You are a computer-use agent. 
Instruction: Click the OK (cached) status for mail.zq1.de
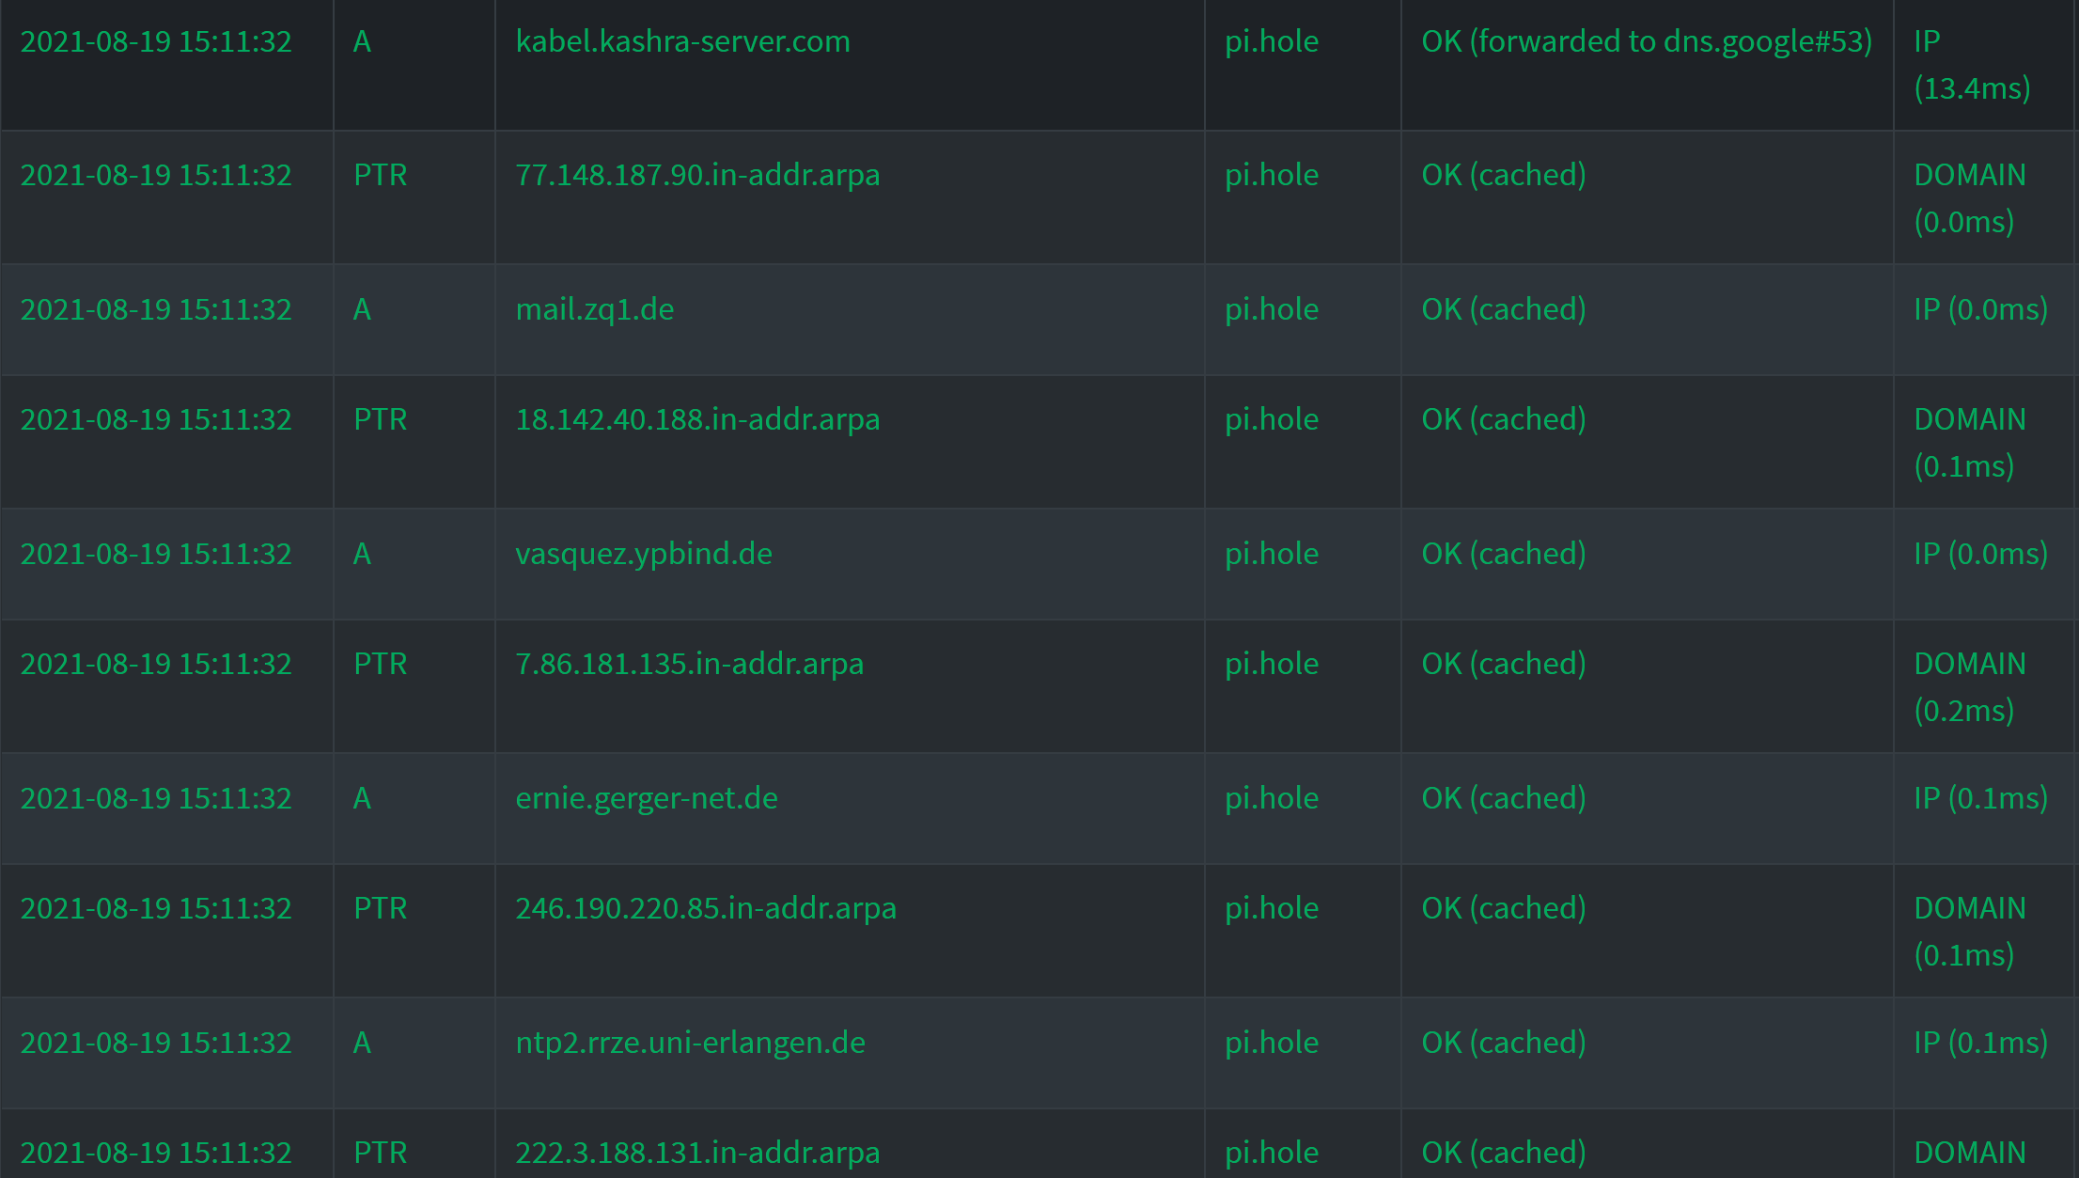pyautogui.click(x=1503, y=309)
